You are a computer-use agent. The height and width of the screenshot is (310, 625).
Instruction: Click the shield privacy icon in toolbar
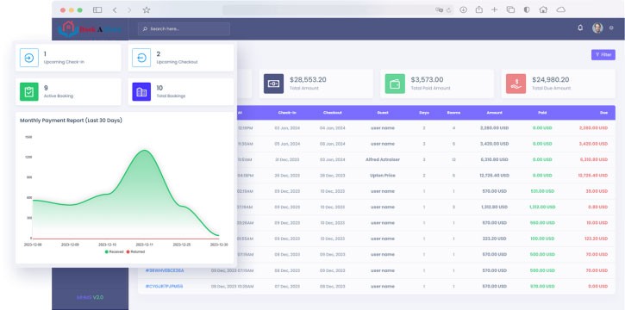[527, 10]
